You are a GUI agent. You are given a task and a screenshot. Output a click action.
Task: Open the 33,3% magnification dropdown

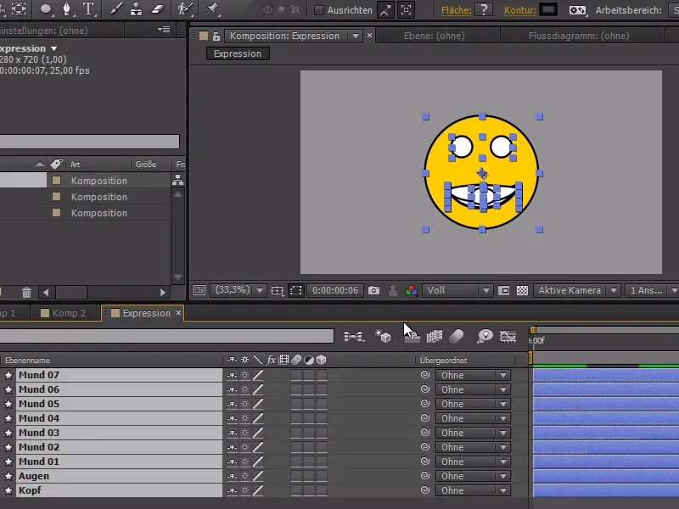[238, 290]
